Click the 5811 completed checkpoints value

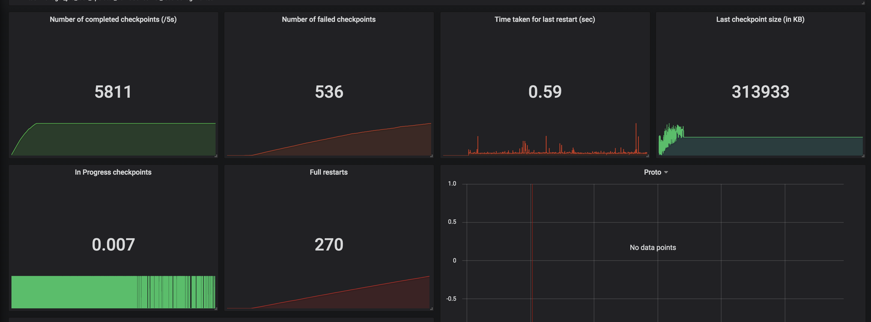tap(113, 92)
